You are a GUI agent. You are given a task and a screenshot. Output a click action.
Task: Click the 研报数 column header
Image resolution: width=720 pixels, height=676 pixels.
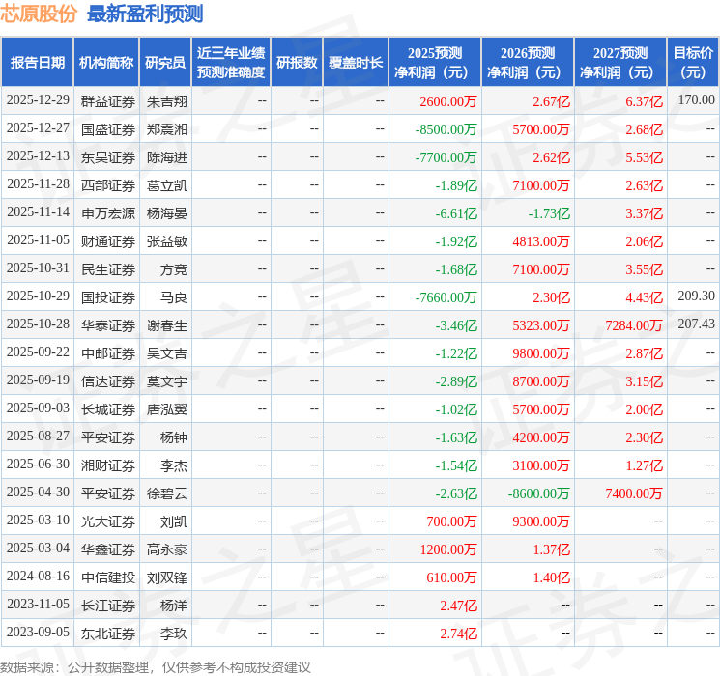pos(297,63)
